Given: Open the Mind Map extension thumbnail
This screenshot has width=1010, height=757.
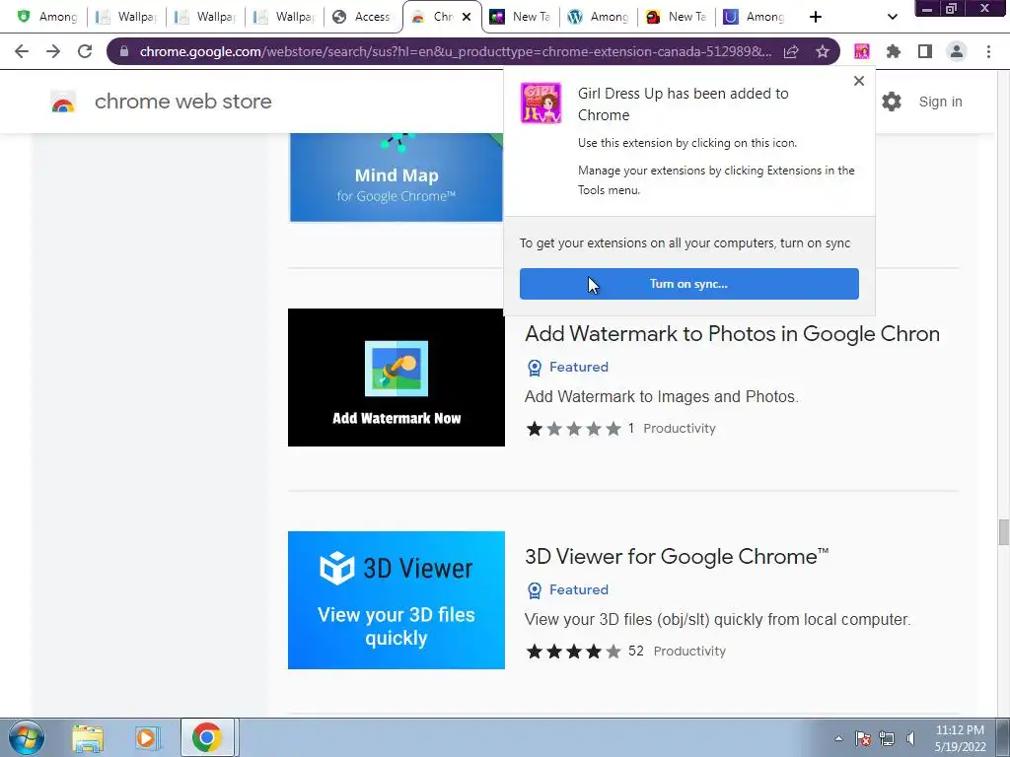Looking at the screenshot, I should click(397, 177).
